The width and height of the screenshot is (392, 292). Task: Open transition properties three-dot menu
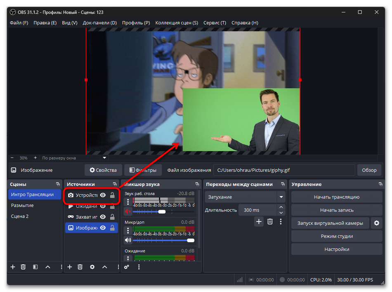(x=281, y=222)
